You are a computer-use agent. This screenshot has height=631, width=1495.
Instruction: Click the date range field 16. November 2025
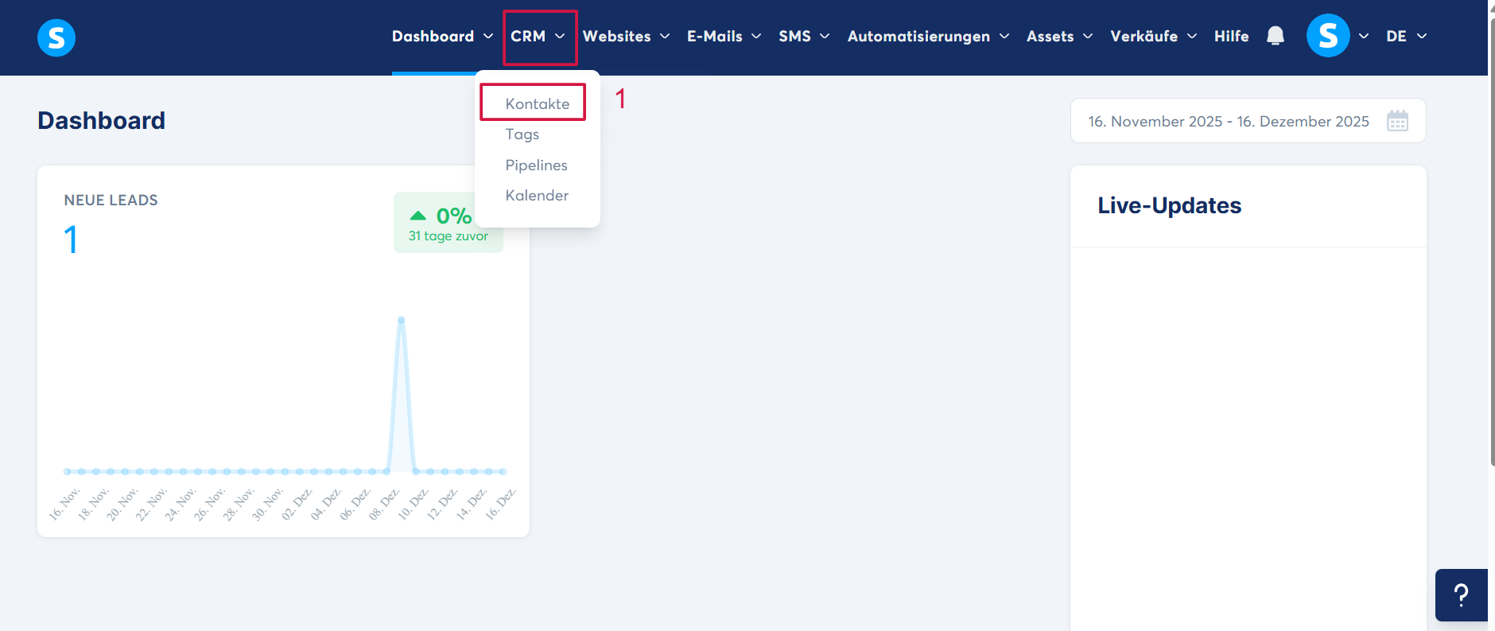pos(1248,121)
